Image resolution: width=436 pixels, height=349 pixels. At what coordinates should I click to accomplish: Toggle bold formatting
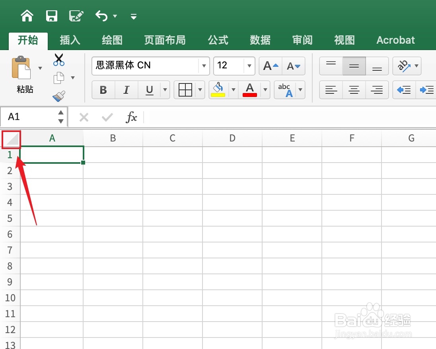pos(103,90)
